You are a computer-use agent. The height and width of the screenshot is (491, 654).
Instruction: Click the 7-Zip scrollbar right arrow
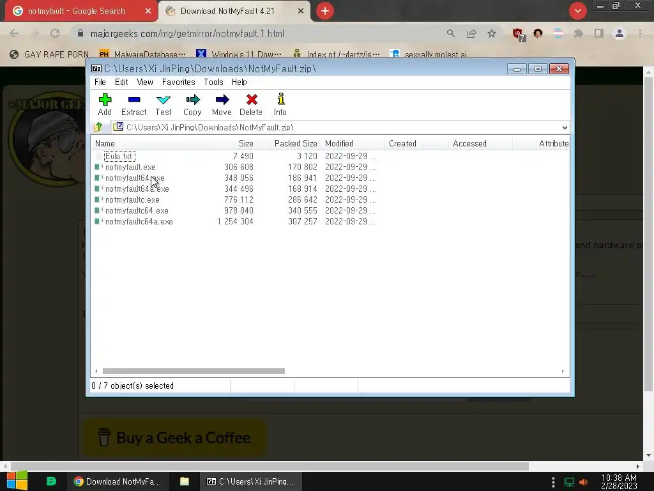tap(563, 371)
